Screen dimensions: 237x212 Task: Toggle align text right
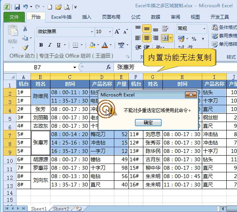[156, 38]
